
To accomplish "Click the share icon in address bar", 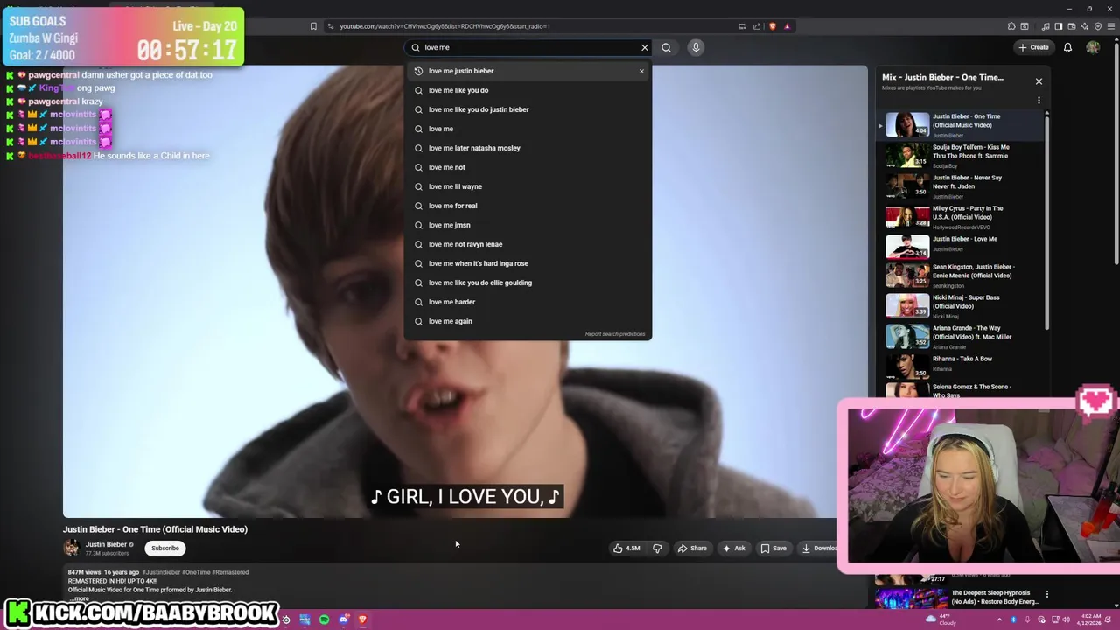I will 757,26.
